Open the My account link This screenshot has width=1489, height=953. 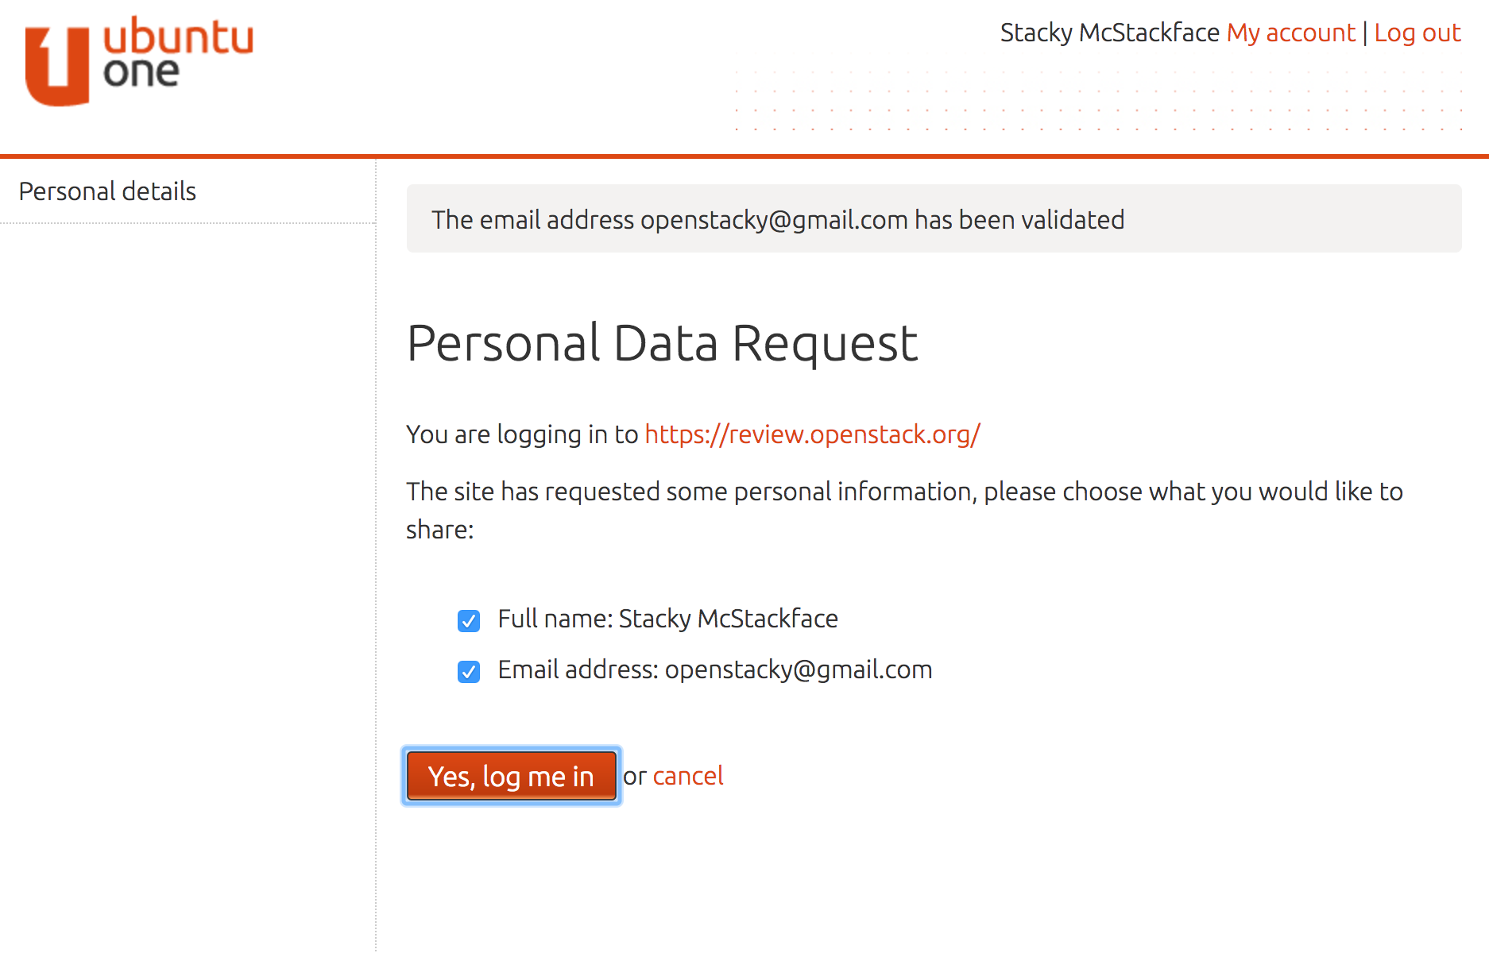(x=1290, y=33)
